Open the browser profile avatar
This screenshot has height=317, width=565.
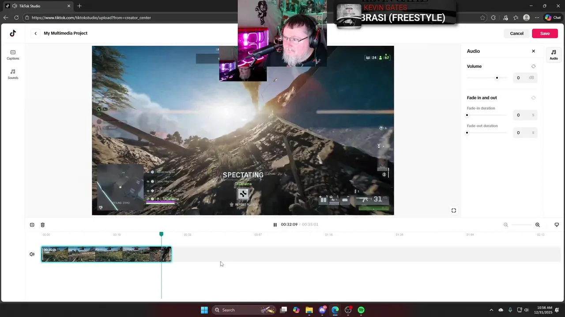click(x=526, y=18)
